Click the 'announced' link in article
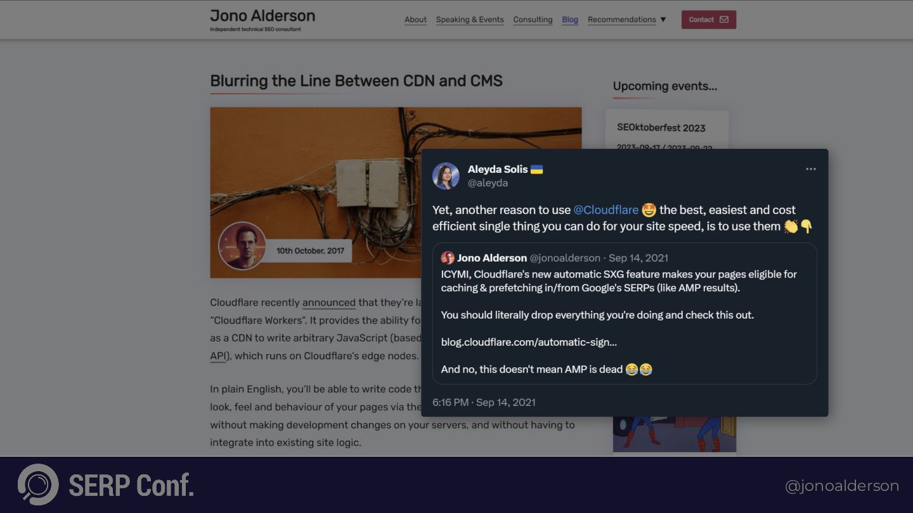 (328, 303)
